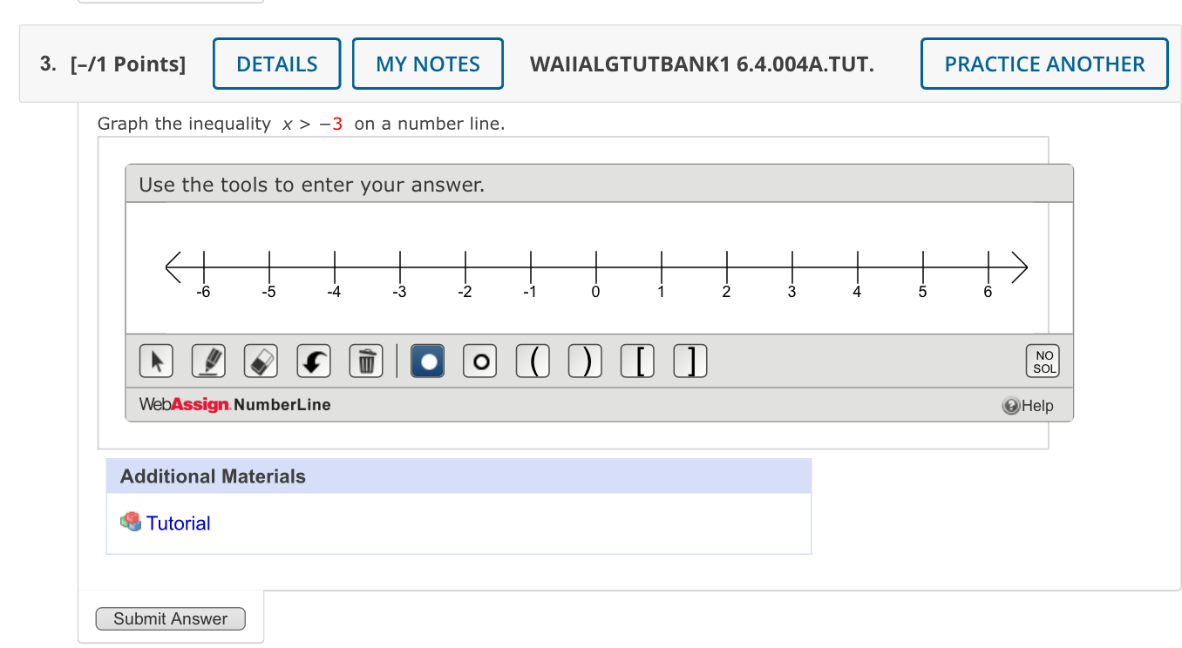
Task: Click the WebAssign NumberLine logo text
Action: coord(234,405)
